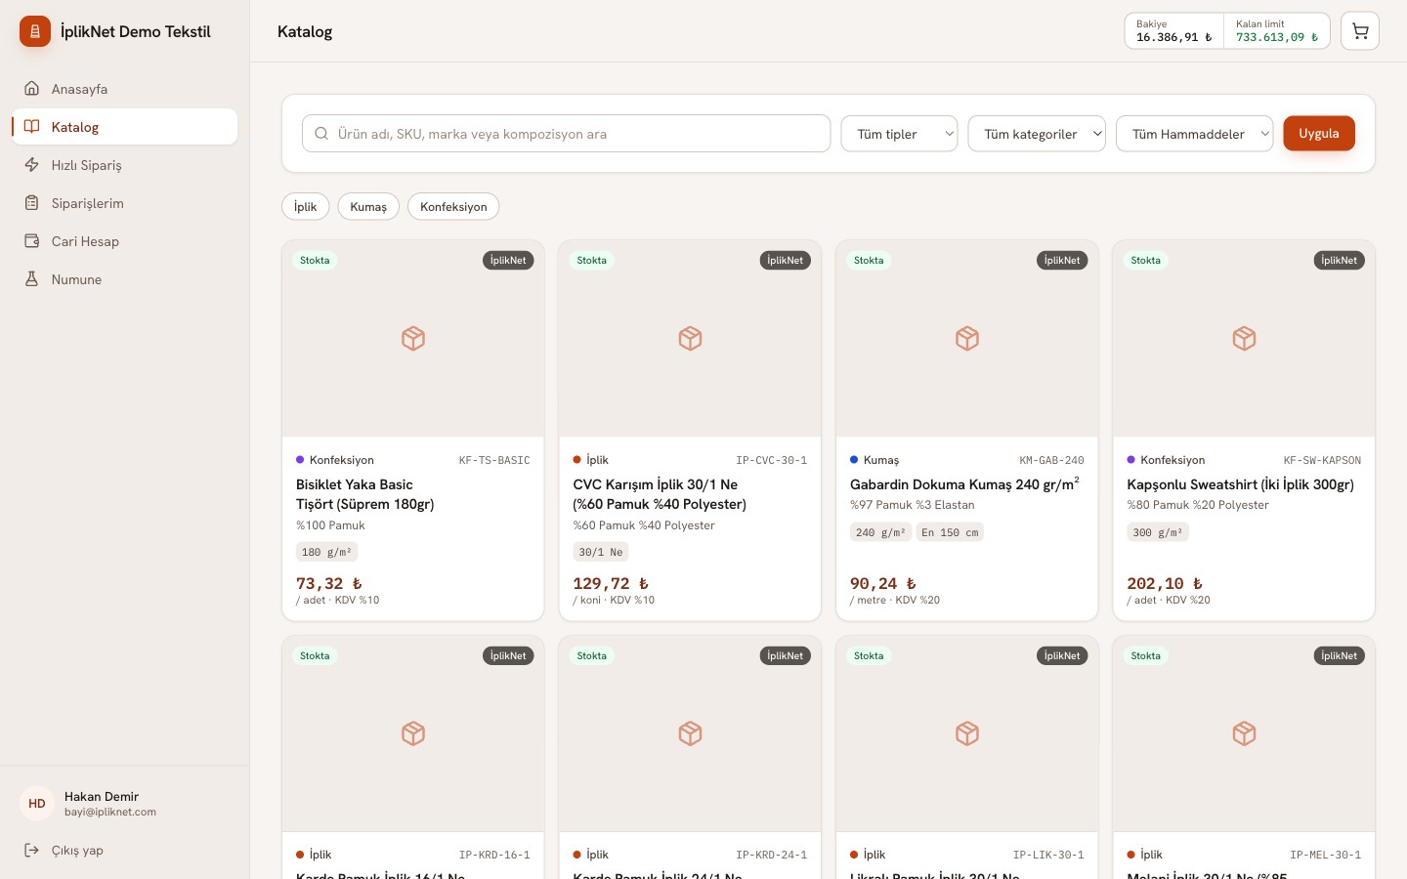Open the Tüm kategoriler dropdown
The width and height of the screenshot is (1407, 879).
[x=1037, y=134]
